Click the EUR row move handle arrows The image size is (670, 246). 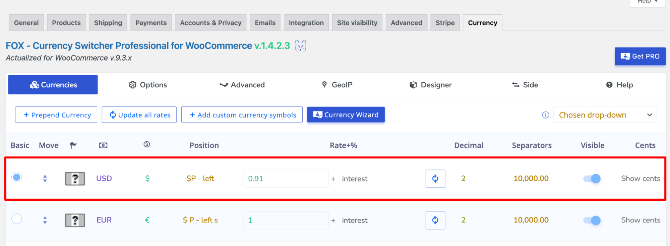45,220
